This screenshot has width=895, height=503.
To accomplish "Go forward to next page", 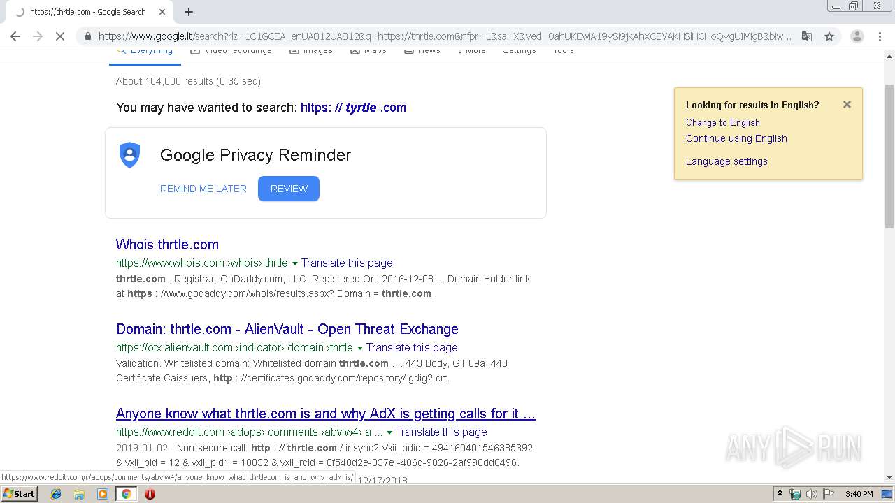I will [x=38, y=36].
